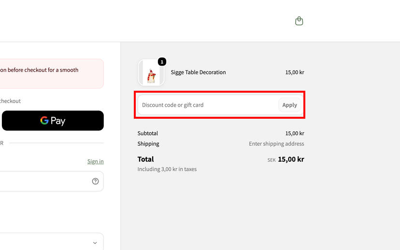The height and width of the screenshot is (250, 400).
Task: Click the help question mark icon
Action: coord(95,181)
